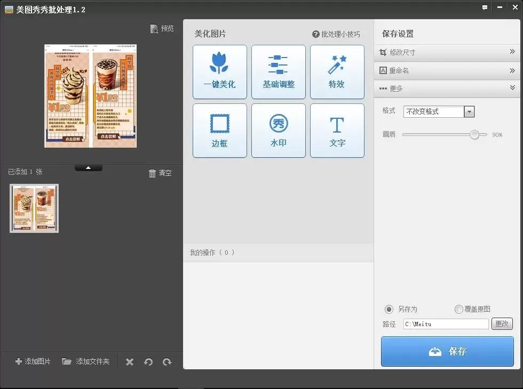Click the 保存 save button
The height and width of the screenshot is (389, 523).
tap(447, 351)
